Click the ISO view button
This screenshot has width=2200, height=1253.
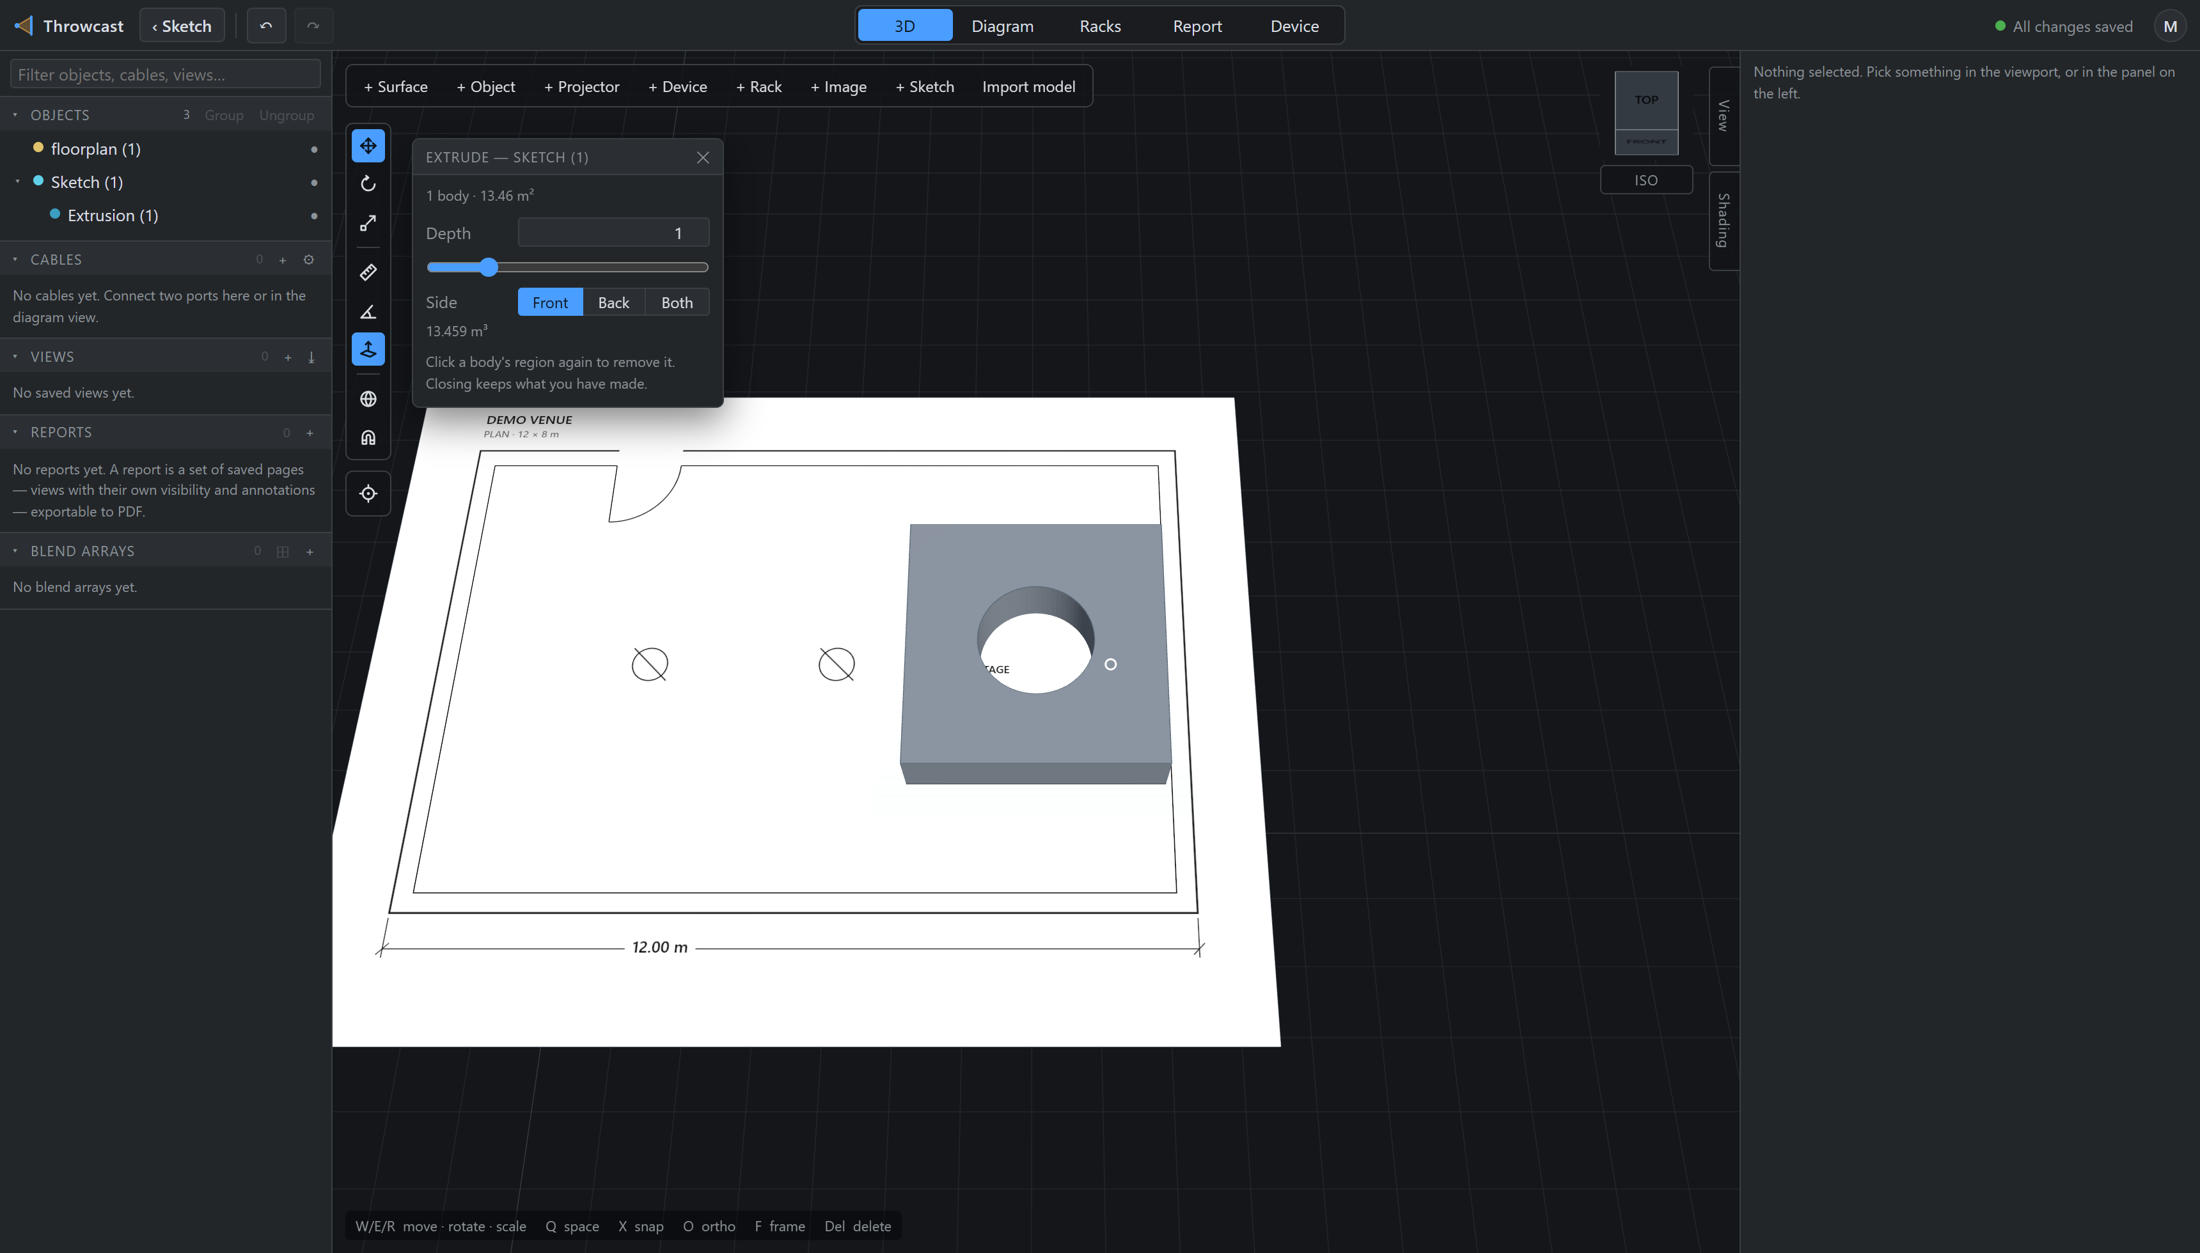click(1646, 181)
